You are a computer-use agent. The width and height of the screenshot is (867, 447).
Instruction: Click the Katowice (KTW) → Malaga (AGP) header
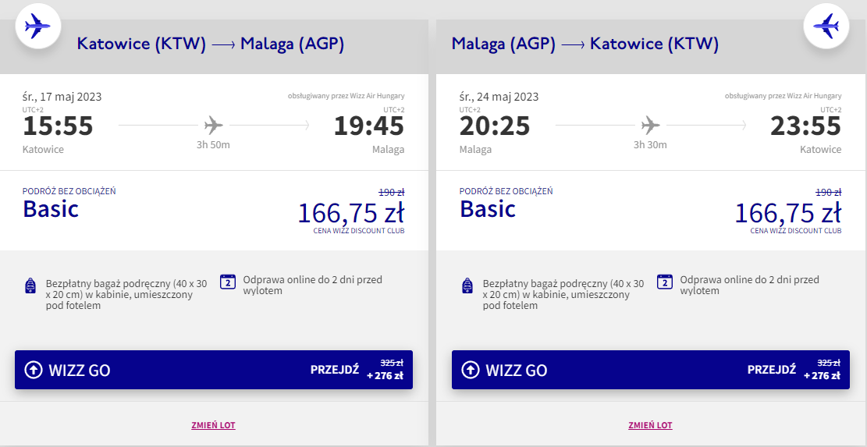[211, 44]
